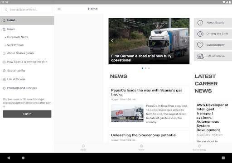Viewport: 232px width, 163px height.
Task: Open PepsiCo leads the way article headline
Action: pyautogui.click(x=147, y=92)
